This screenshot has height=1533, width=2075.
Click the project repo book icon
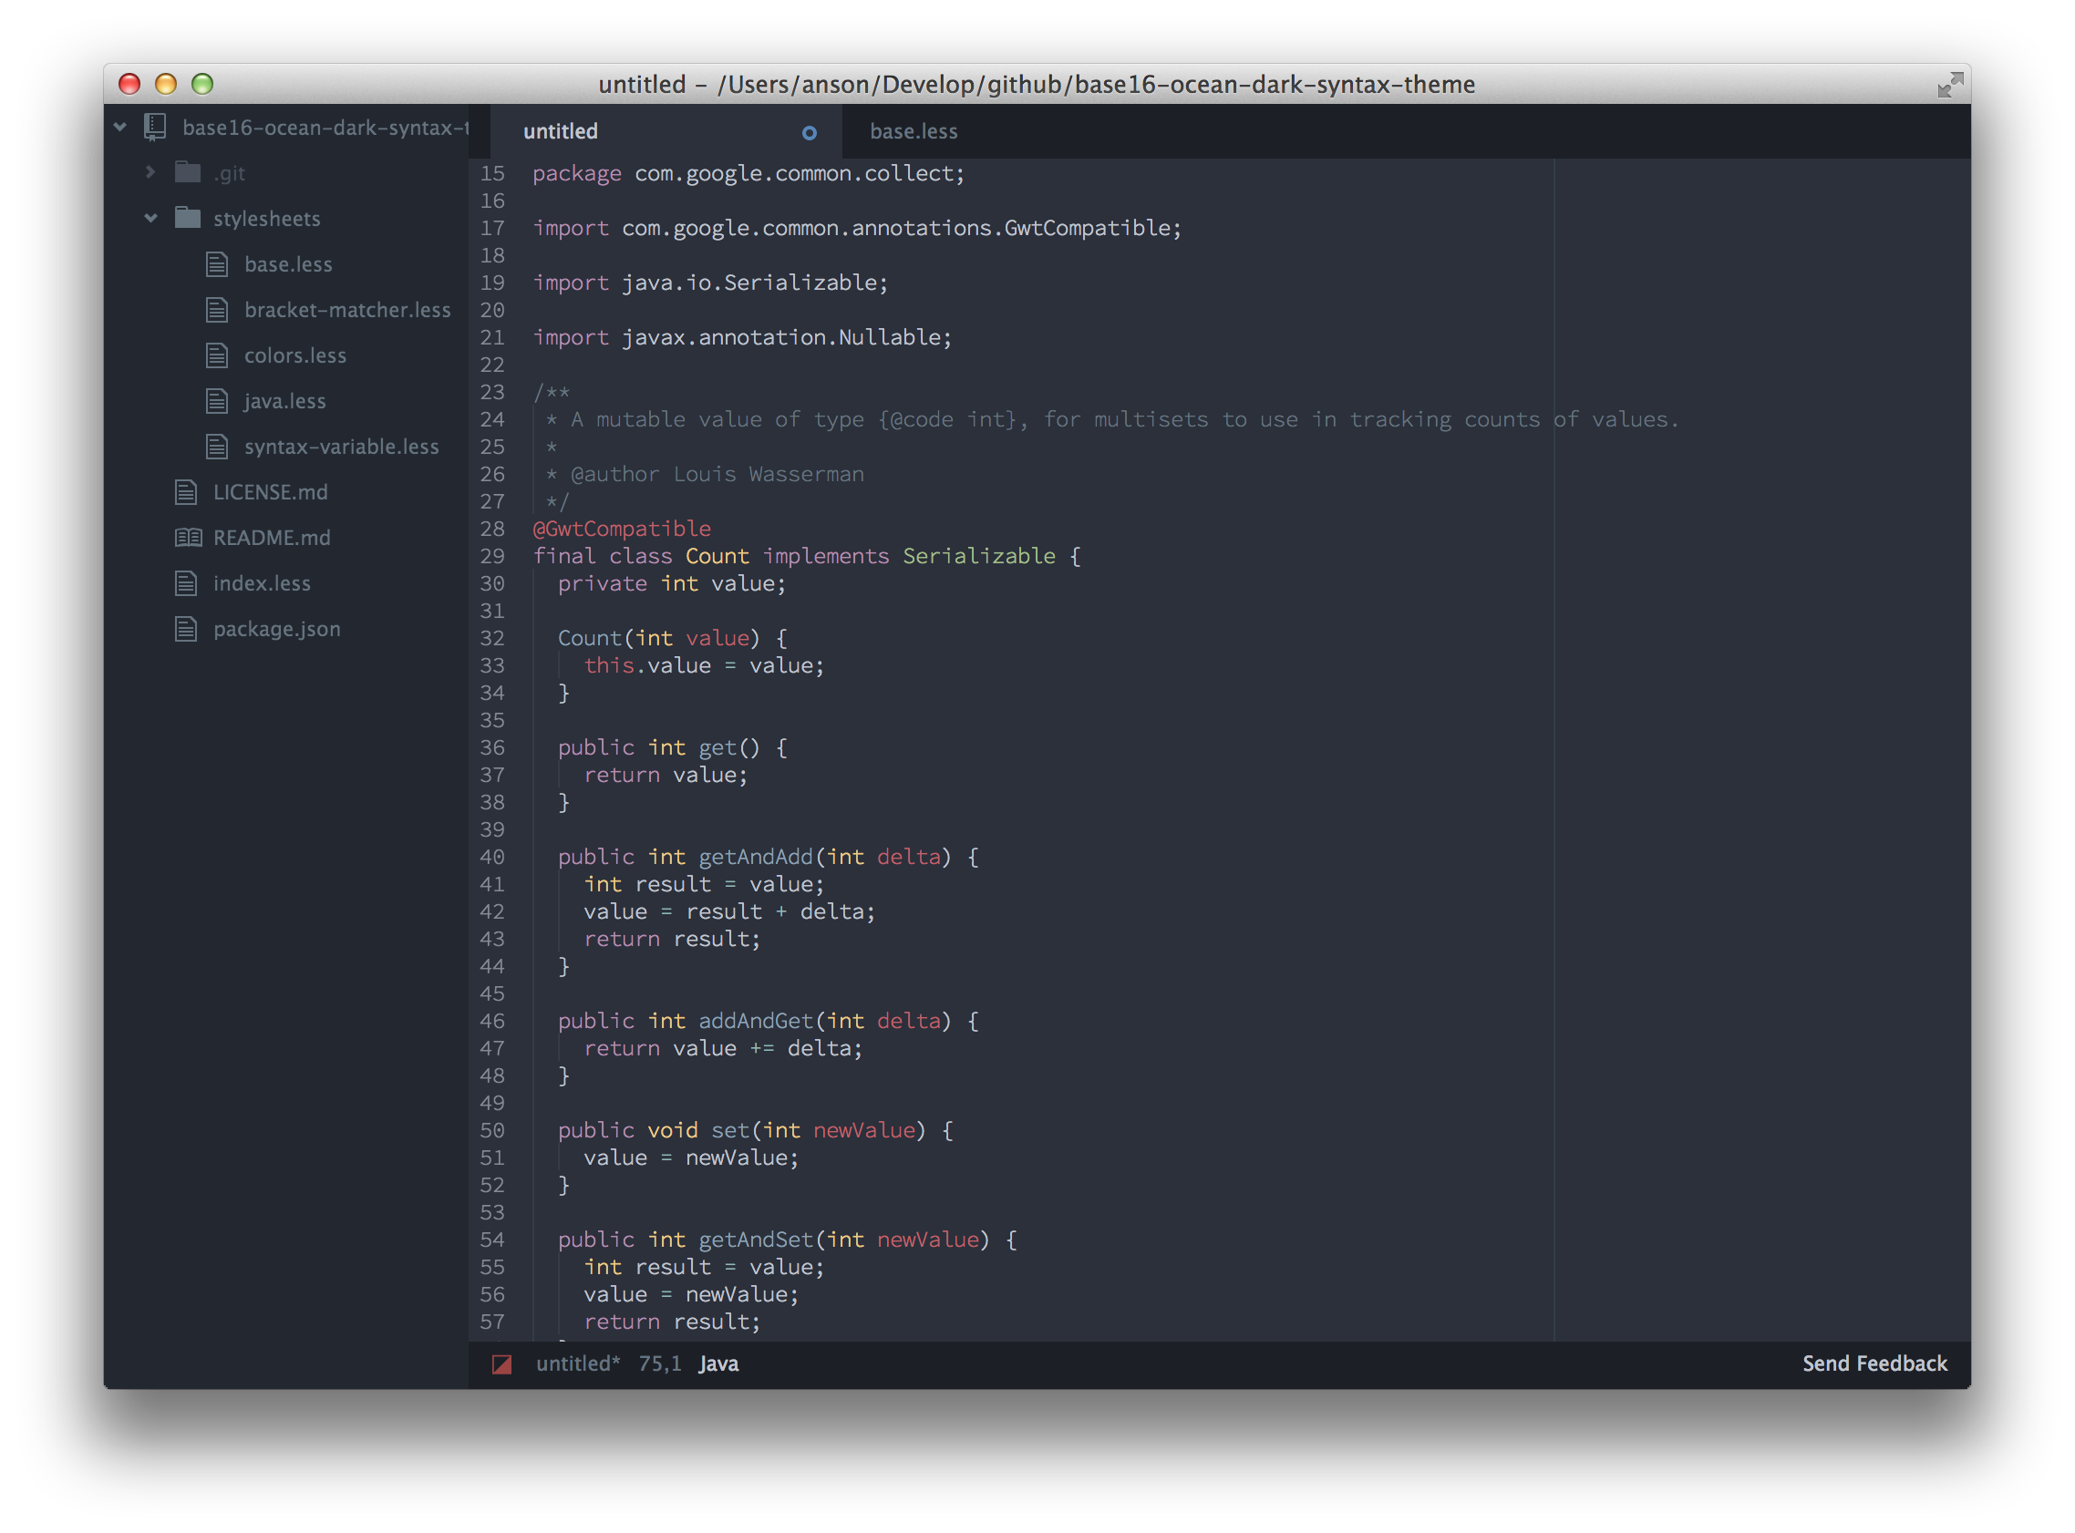point(155,127)
